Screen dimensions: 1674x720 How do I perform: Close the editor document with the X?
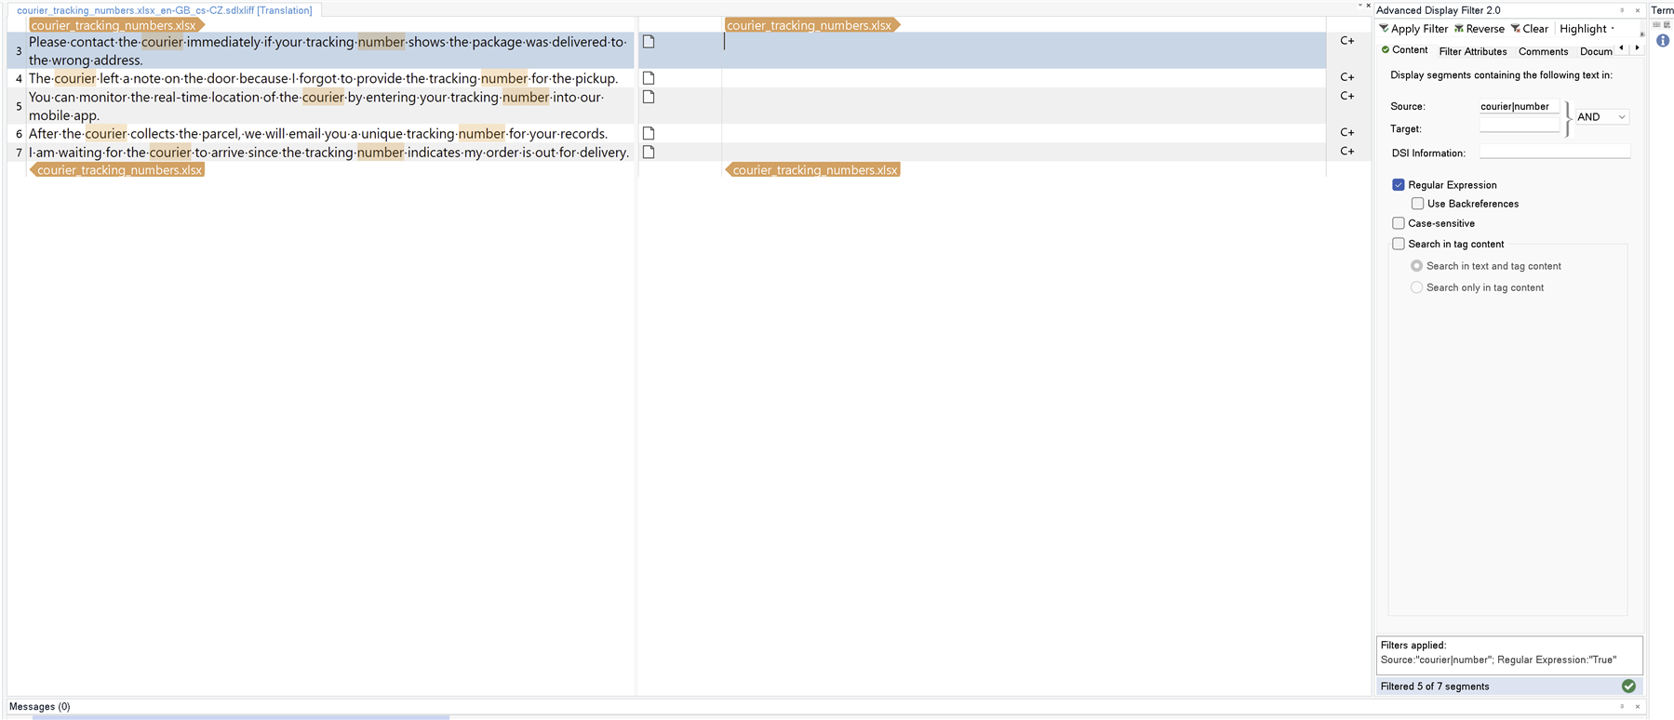coord(1368,6)
